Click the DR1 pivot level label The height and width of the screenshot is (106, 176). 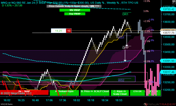[x=125, y=14]
